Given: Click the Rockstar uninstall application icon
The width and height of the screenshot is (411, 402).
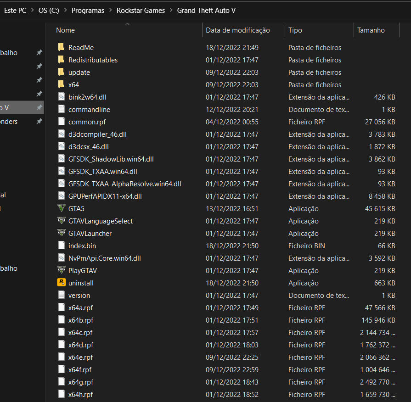Looking at the screenshot, I should pyautogui.click(x=62, y=282).
